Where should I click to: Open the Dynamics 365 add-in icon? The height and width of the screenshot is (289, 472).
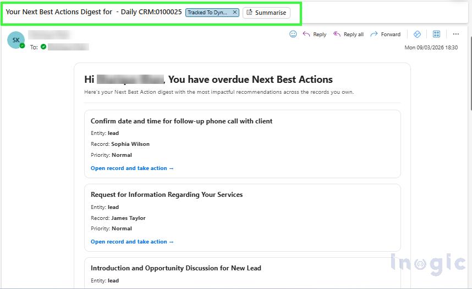[417, 34]
